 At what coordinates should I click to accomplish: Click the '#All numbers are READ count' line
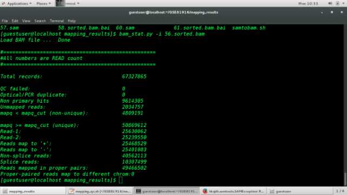click(x=42, y=58)
